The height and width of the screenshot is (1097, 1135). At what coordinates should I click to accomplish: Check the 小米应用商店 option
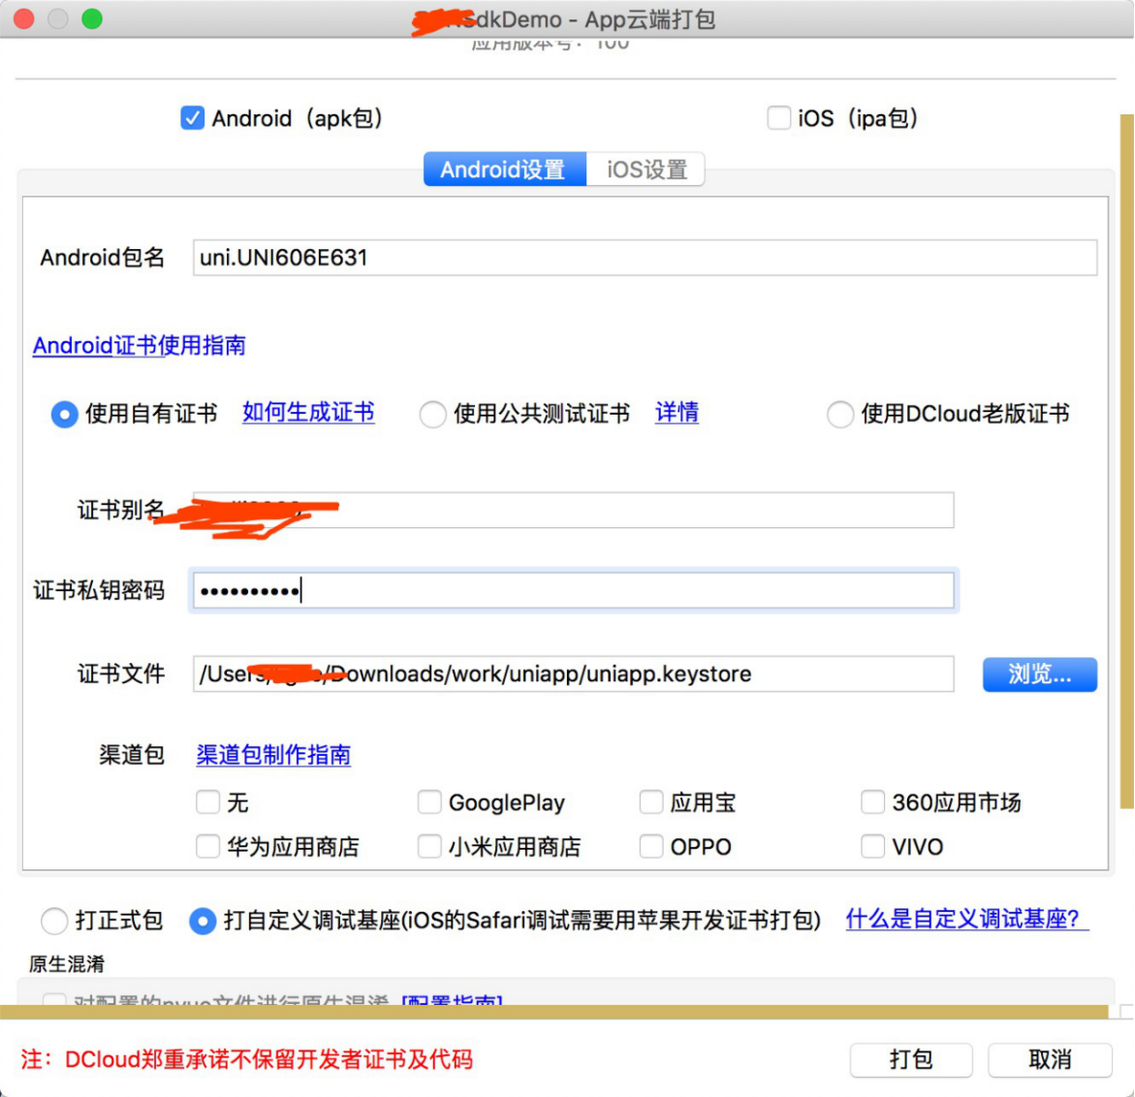[x=429, y=846]
